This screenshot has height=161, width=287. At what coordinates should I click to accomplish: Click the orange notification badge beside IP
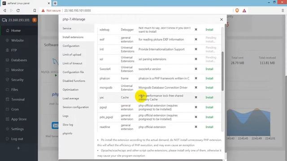tap(34, 20)
